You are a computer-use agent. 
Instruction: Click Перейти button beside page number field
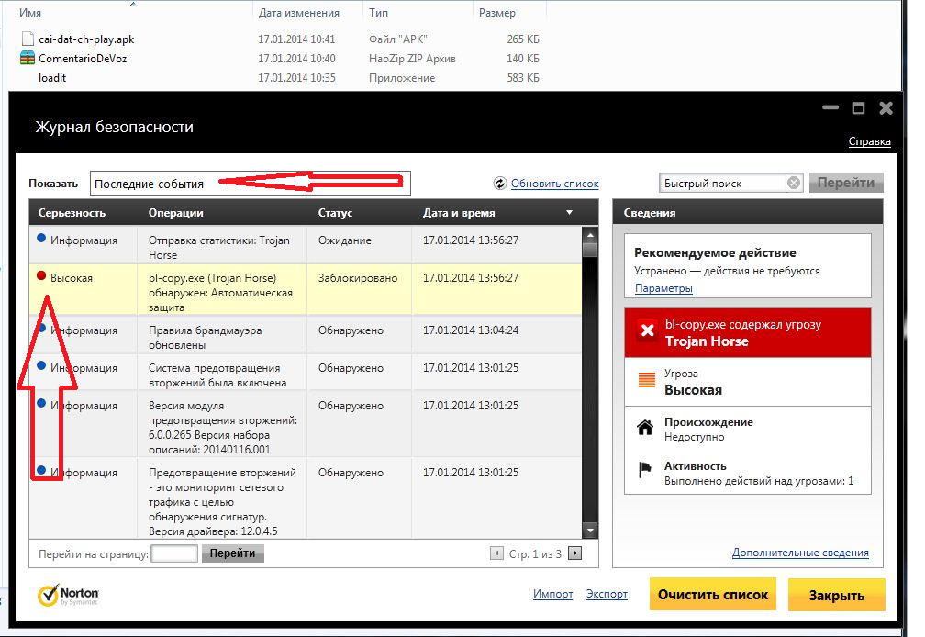coord(232,553)
